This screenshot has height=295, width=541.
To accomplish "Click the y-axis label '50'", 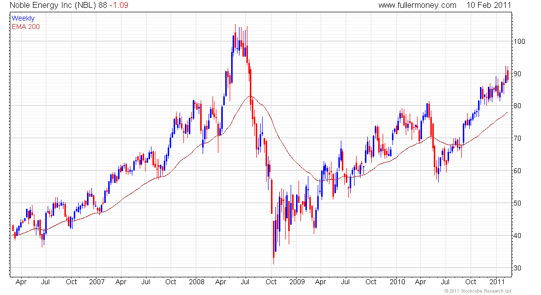I will click(517, 203).
